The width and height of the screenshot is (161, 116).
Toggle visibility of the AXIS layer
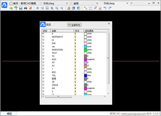click(75, 59)
